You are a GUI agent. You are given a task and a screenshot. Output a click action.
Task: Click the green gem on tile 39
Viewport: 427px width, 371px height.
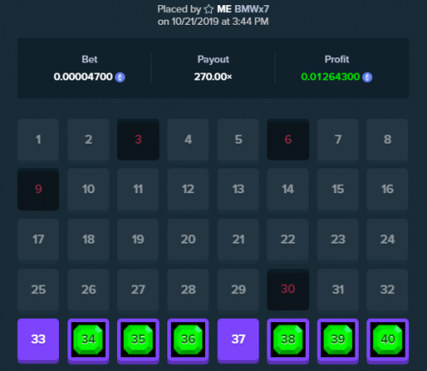(x=338, y=339)
